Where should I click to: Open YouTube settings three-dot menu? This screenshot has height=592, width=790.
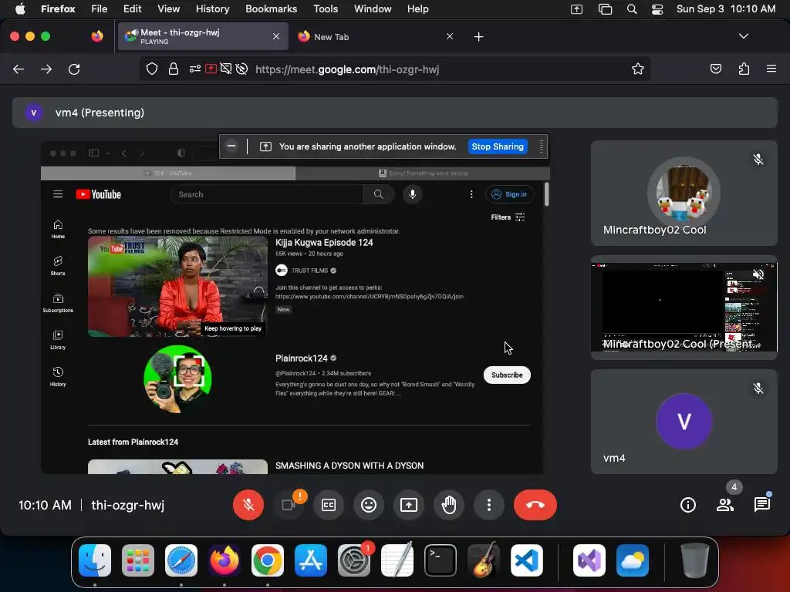[x=471, y=194]
